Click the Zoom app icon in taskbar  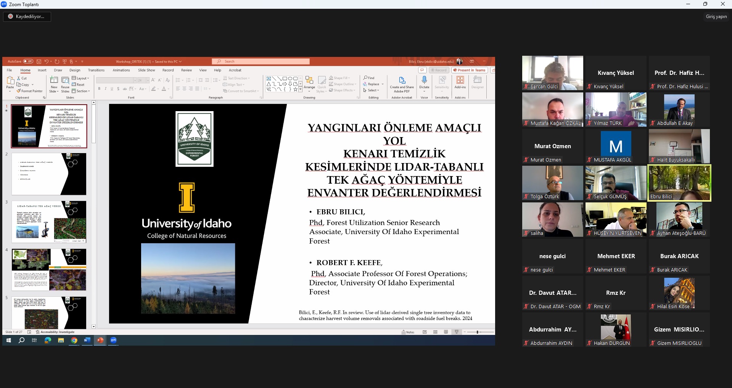pos(113,340)
